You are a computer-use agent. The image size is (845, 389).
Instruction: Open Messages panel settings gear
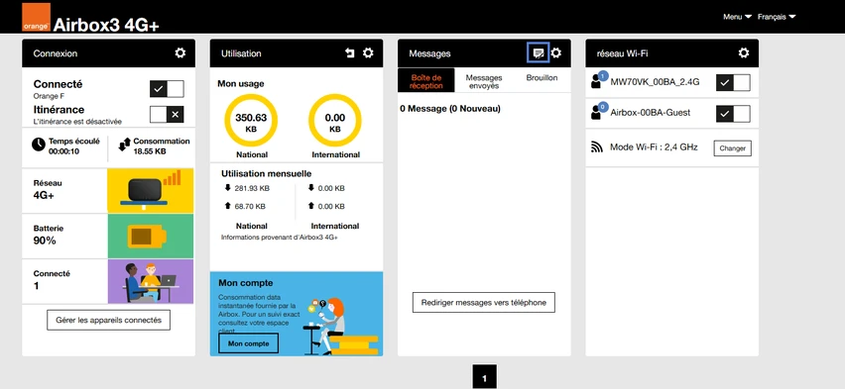(555, 52)
